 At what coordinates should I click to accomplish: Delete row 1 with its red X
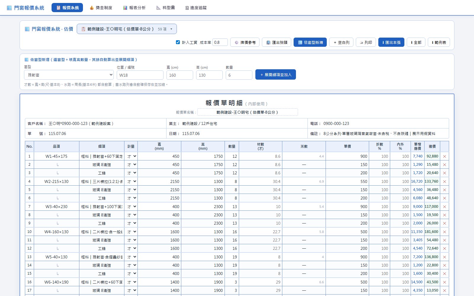coord(444,156)
